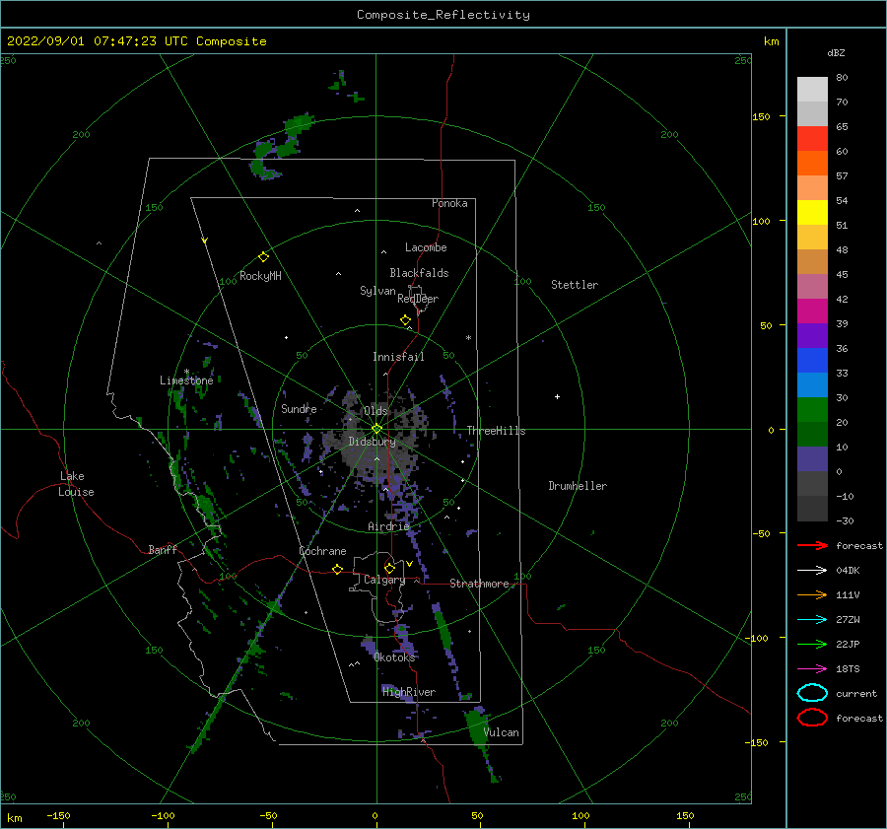Click the Airdrie label
This screenshot has width=887, height=829.
(x=388, y=526)
